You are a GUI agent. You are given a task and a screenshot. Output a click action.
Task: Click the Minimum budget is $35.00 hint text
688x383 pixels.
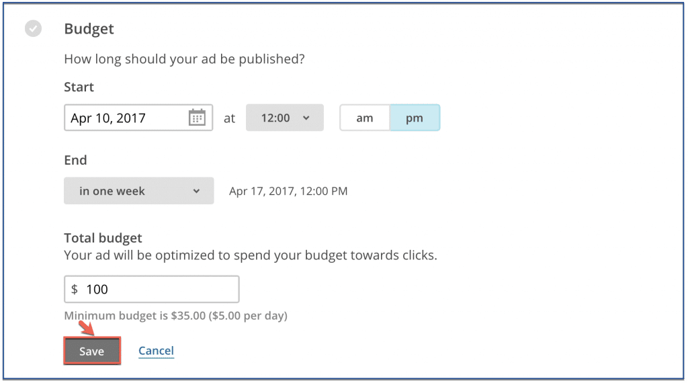tap(175, 315)
